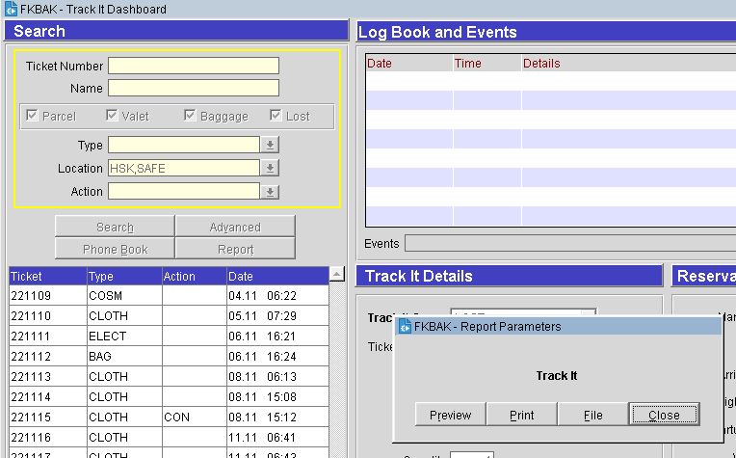The width and height of the screenshot is (736, 458).
Task: Toggle the Baggage checkbox
Action: coord(190,116)
